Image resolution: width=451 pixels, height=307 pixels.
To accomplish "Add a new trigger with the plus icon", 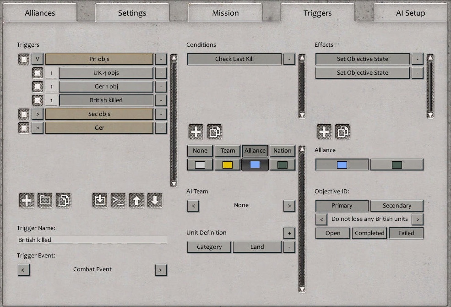I will pos(26,200).
